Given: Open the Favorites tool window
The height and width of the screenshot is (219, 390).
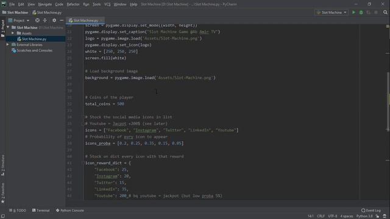Looking at the screenshot, I should (x=2, y=192).
